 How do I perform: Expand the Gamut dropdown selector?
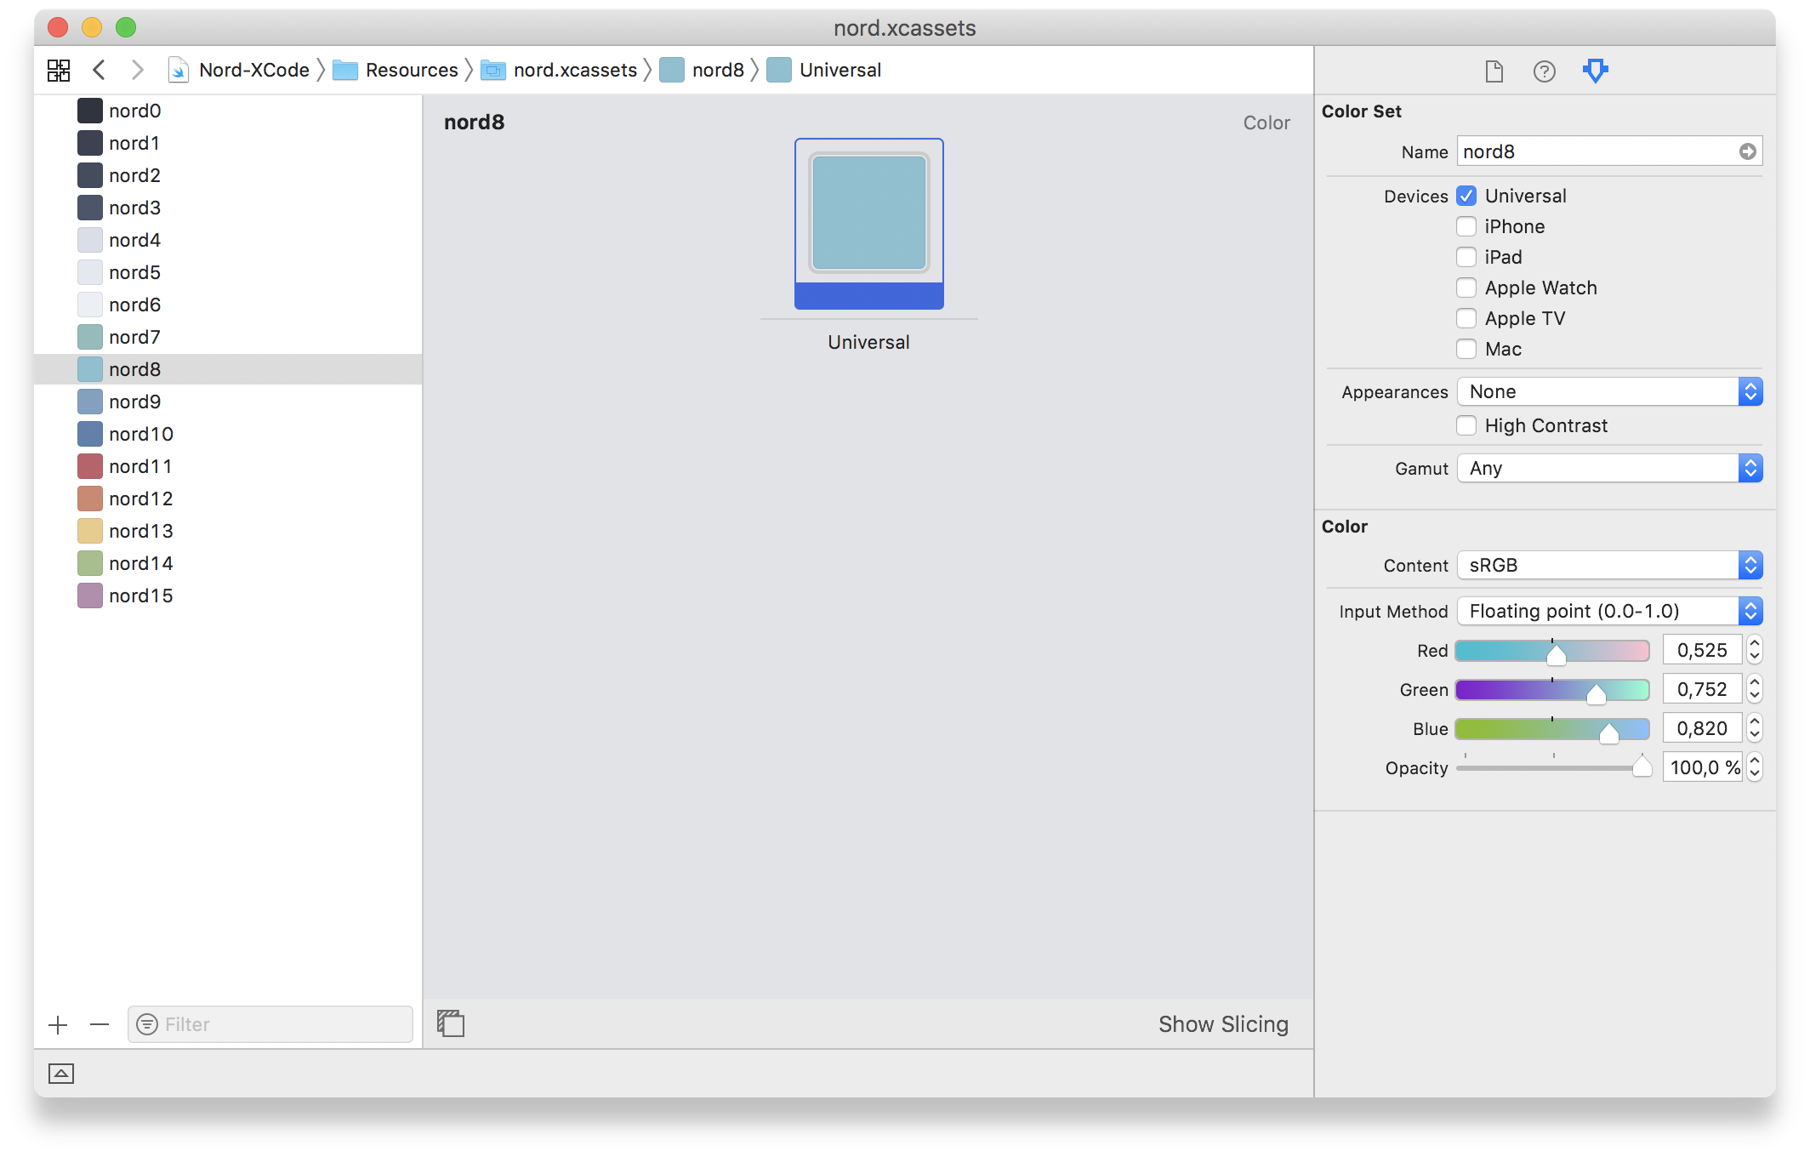click(1750, 467)
